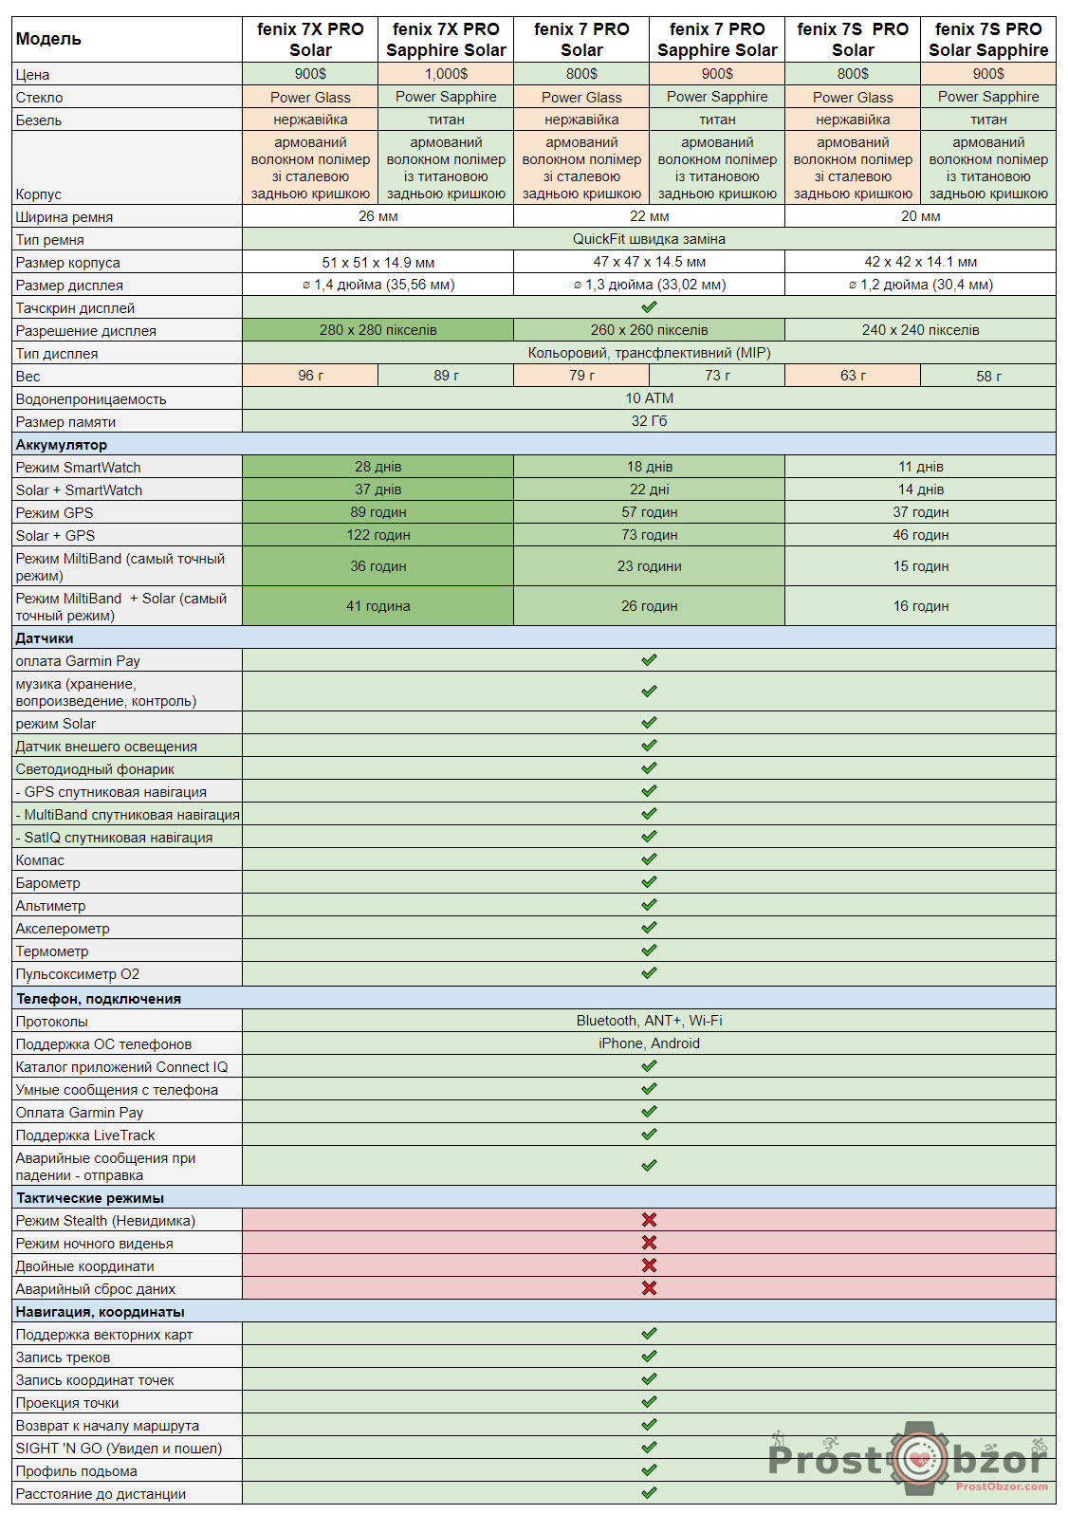Select the Аккумулятор section header
Screen dimensions: 1068x1514
pyautogui.click(x=62, y=445)
